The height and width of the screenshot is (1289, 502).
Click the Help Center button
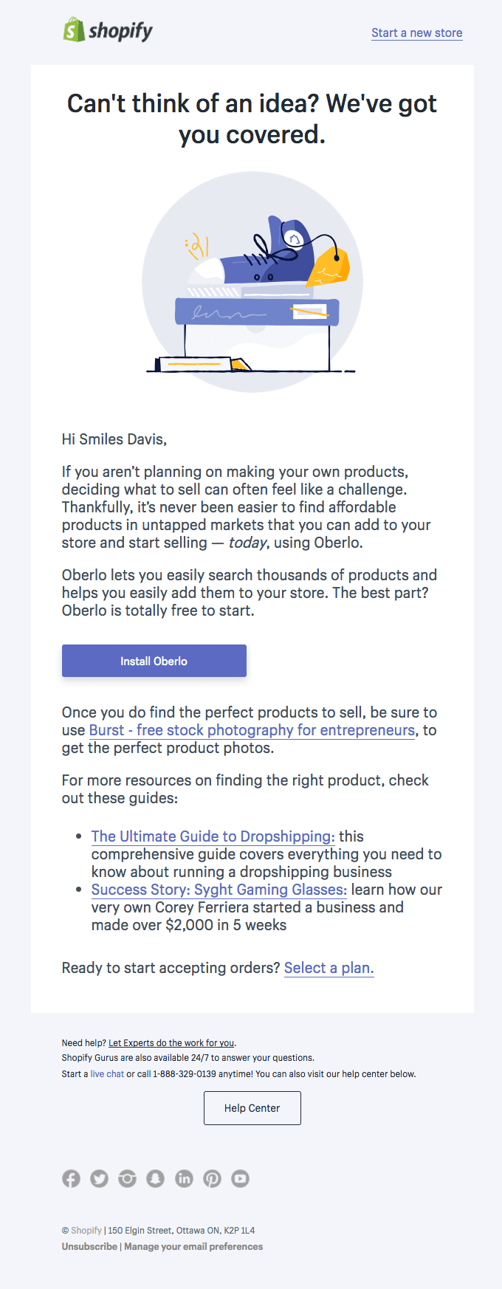252,1107
